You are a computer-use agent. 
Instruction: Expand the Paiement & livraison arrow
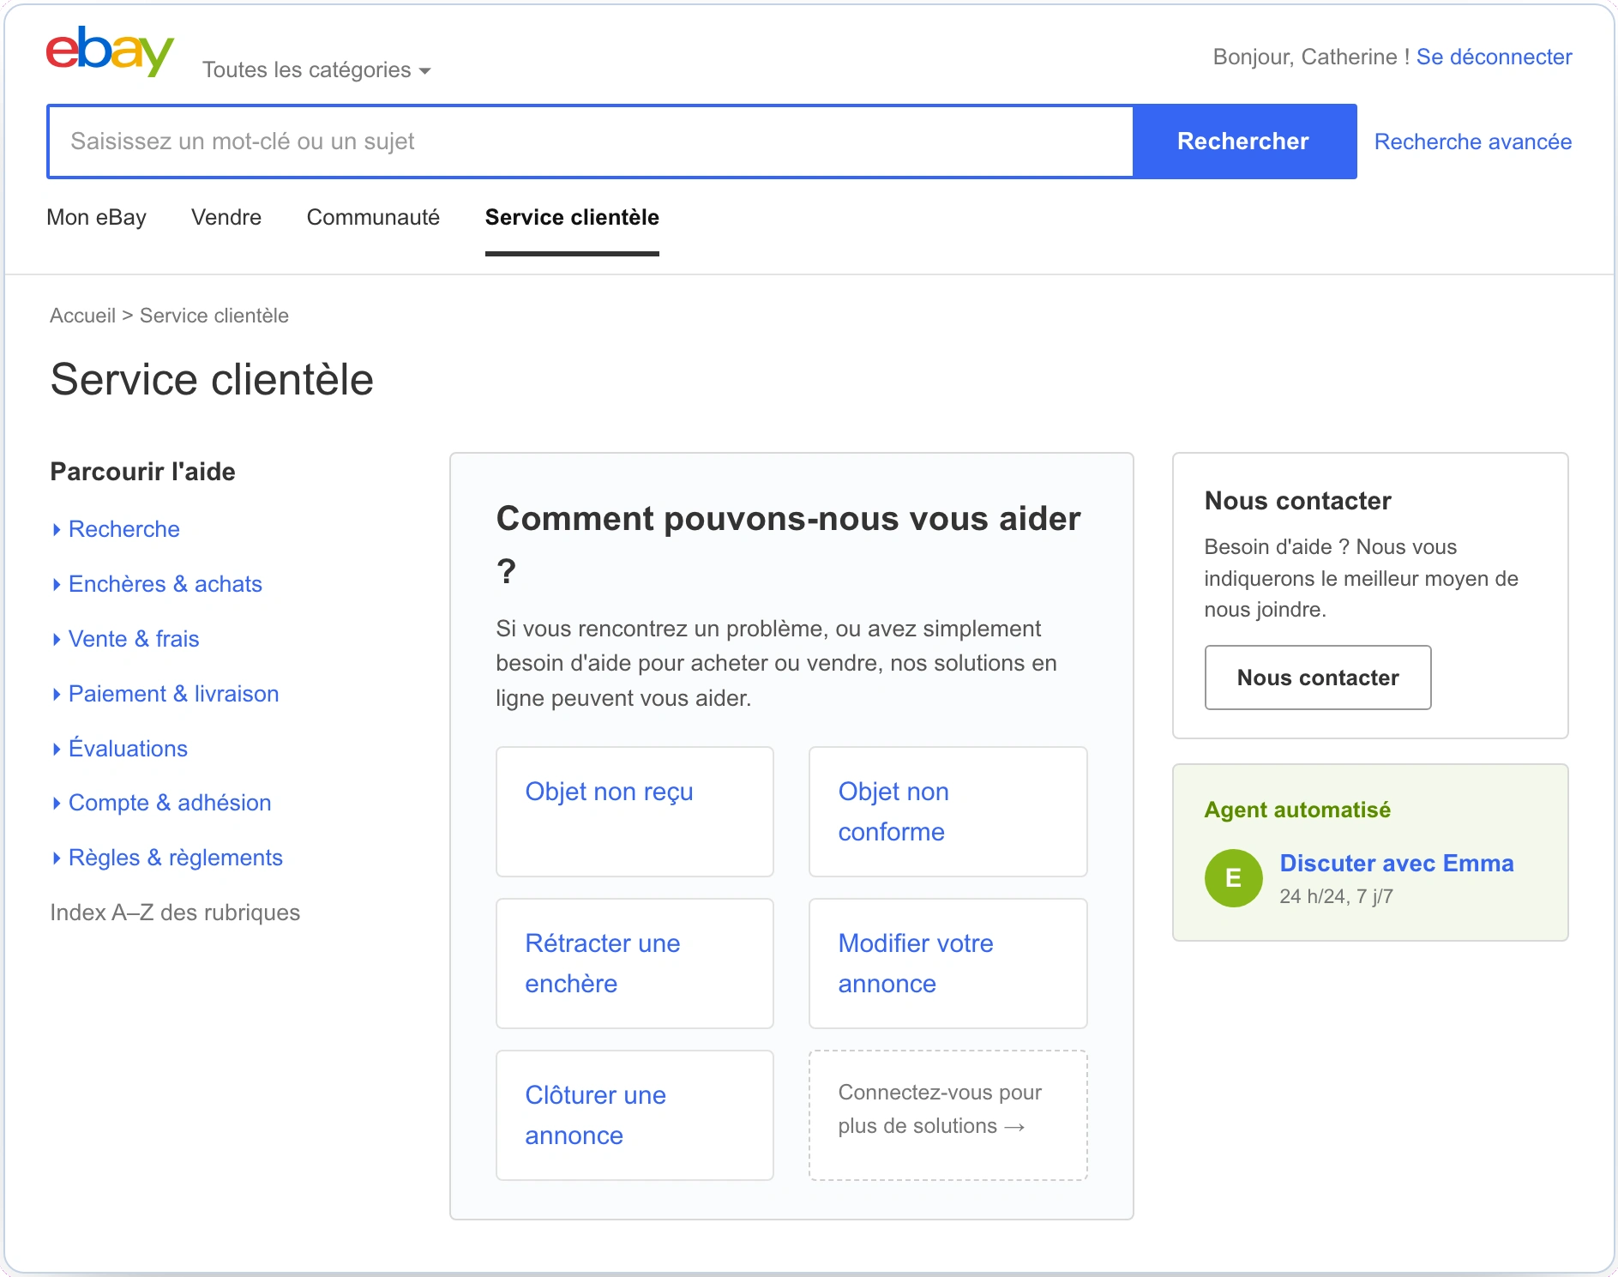pyautogui.click(x=57, y=695)
